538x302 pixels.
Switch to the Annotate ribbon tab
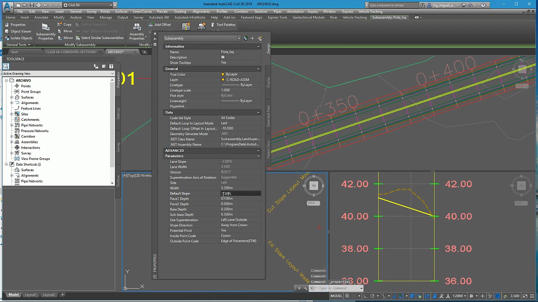coord(41,18)
